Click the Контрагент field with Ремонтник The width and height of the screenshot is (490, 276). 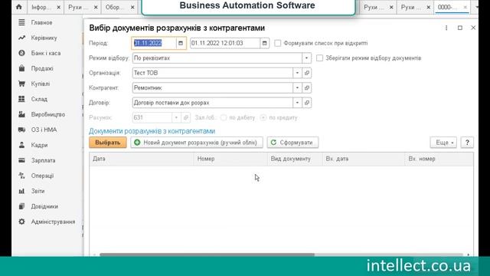[x=213, y=88]
